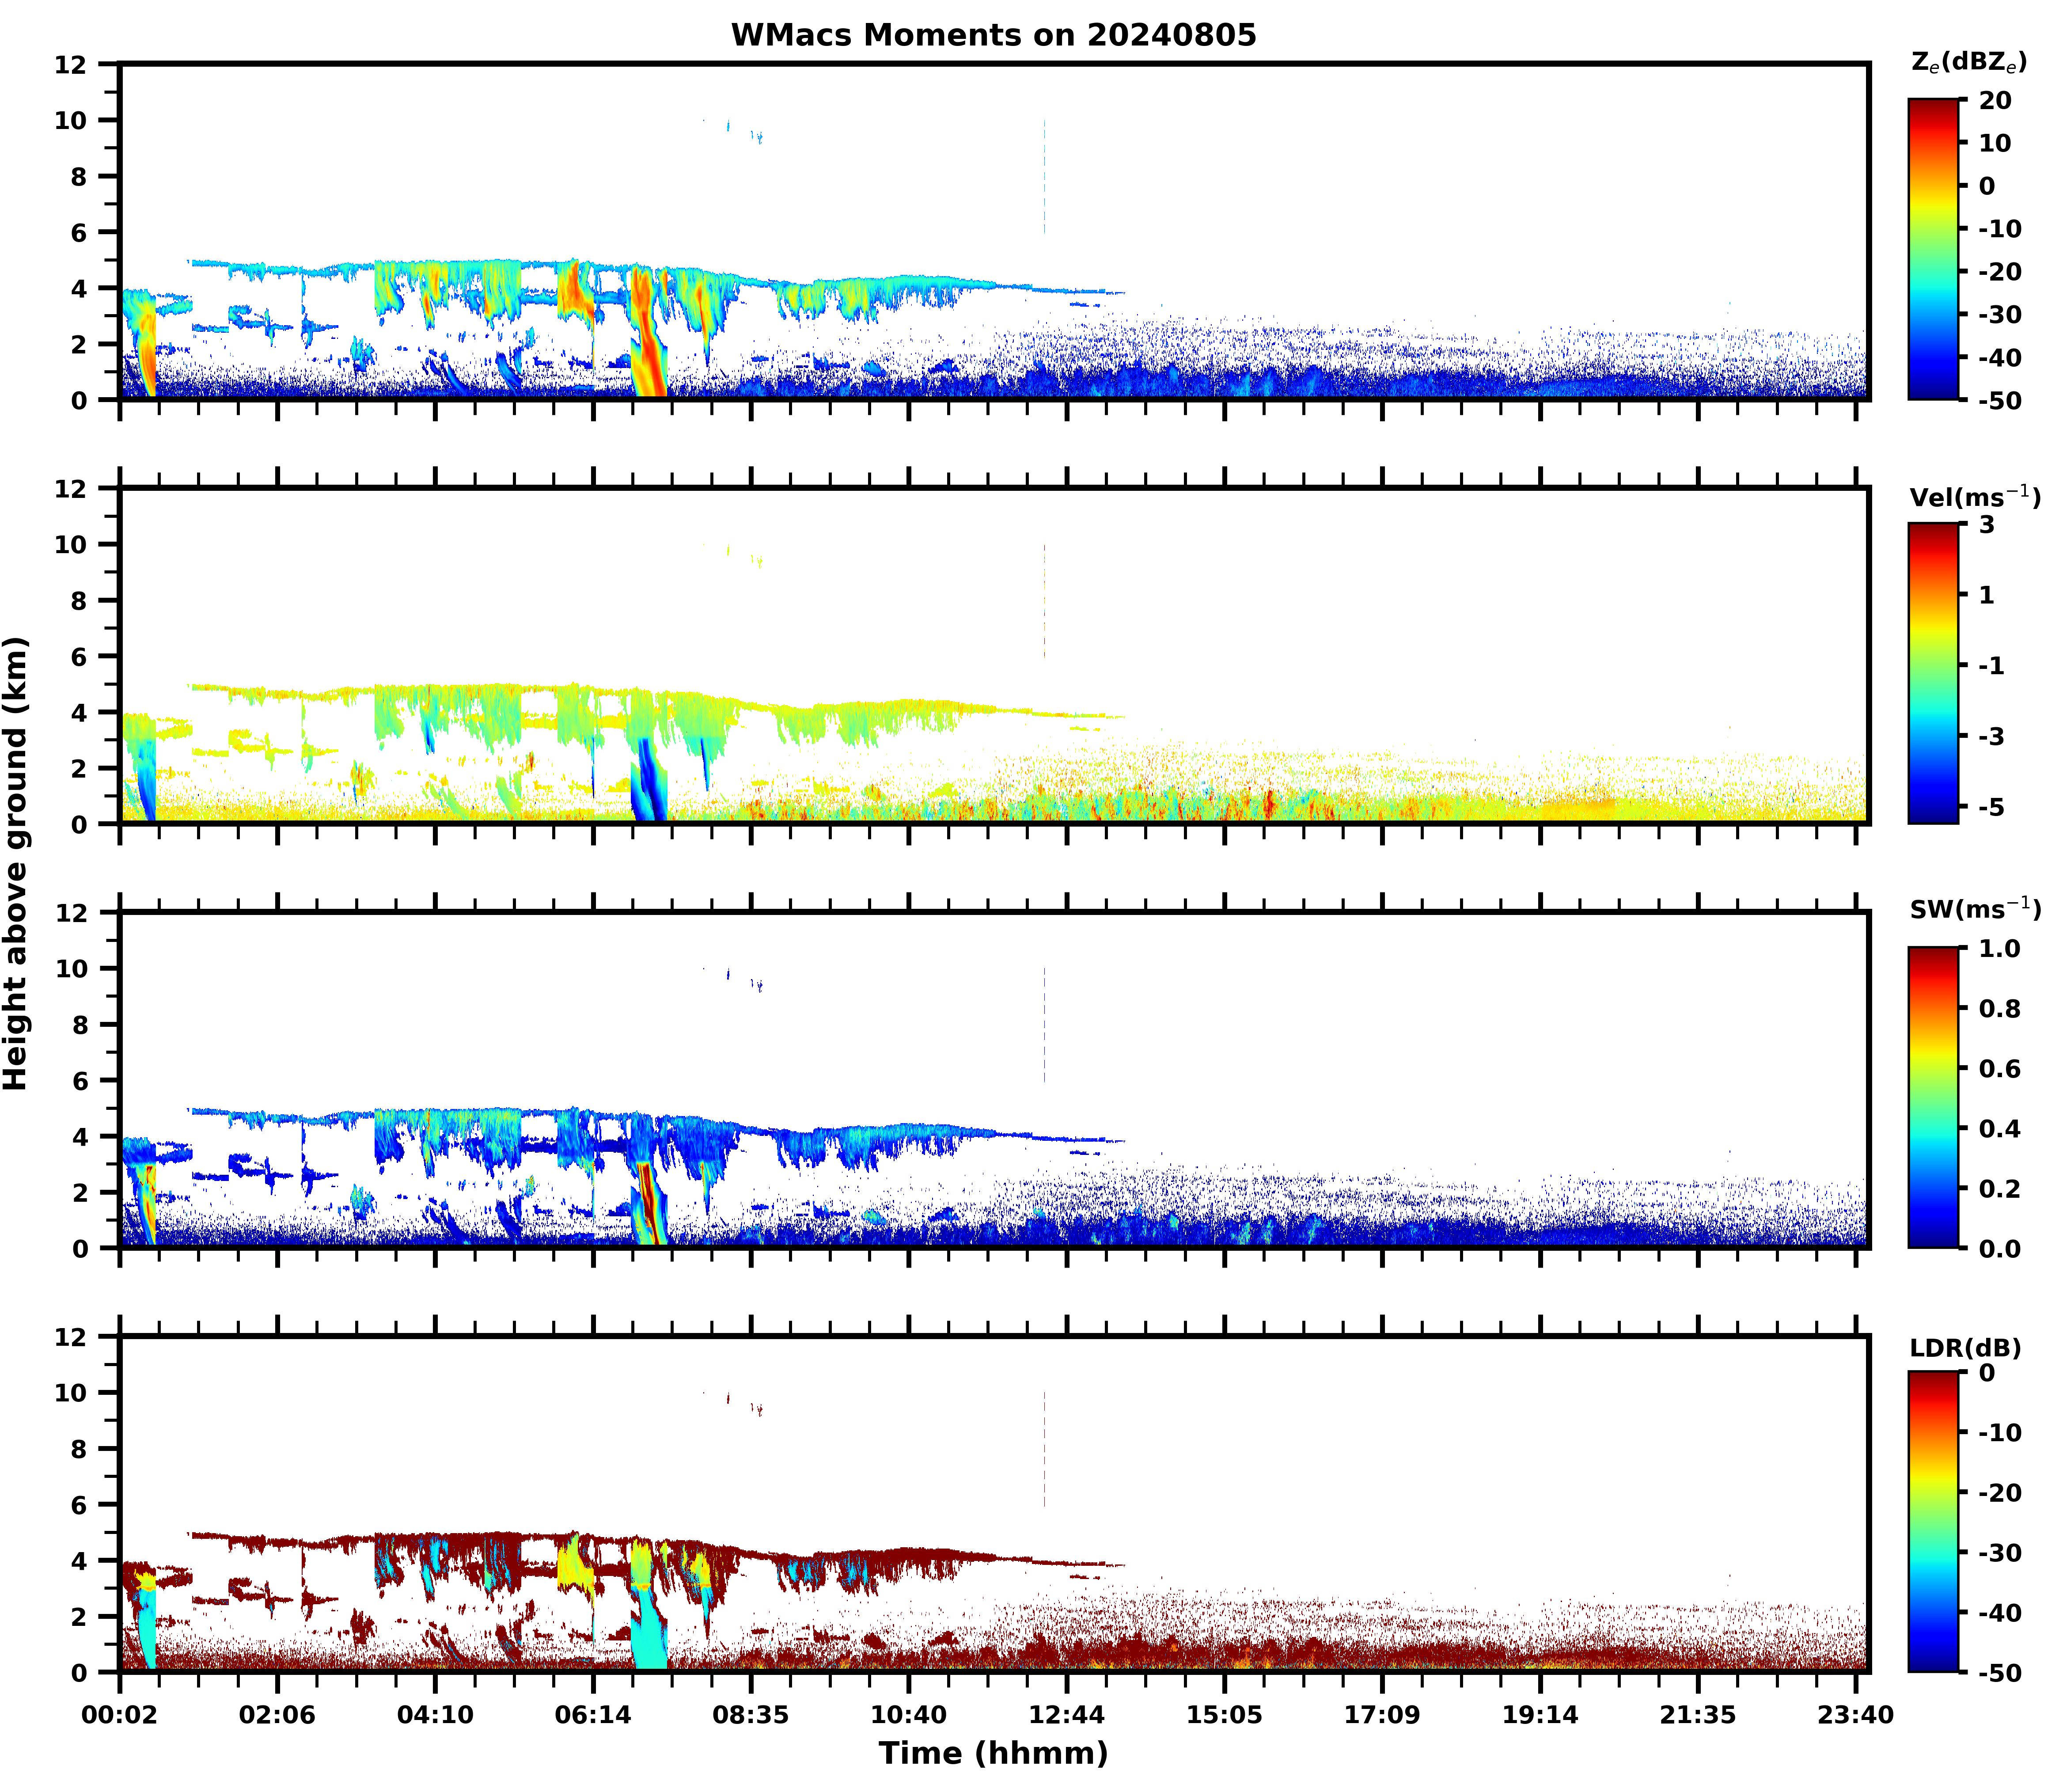This screenshot has height=1792, width=2063.
Task: Click the Time (hhmm) x-axis label
Action: tap(993, 1753)
